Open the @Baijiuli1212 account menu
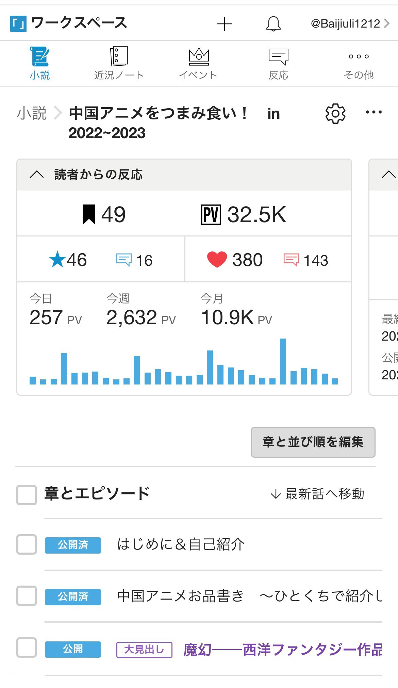The height and width of the screenshot is (688, 398). pos(350,24)
